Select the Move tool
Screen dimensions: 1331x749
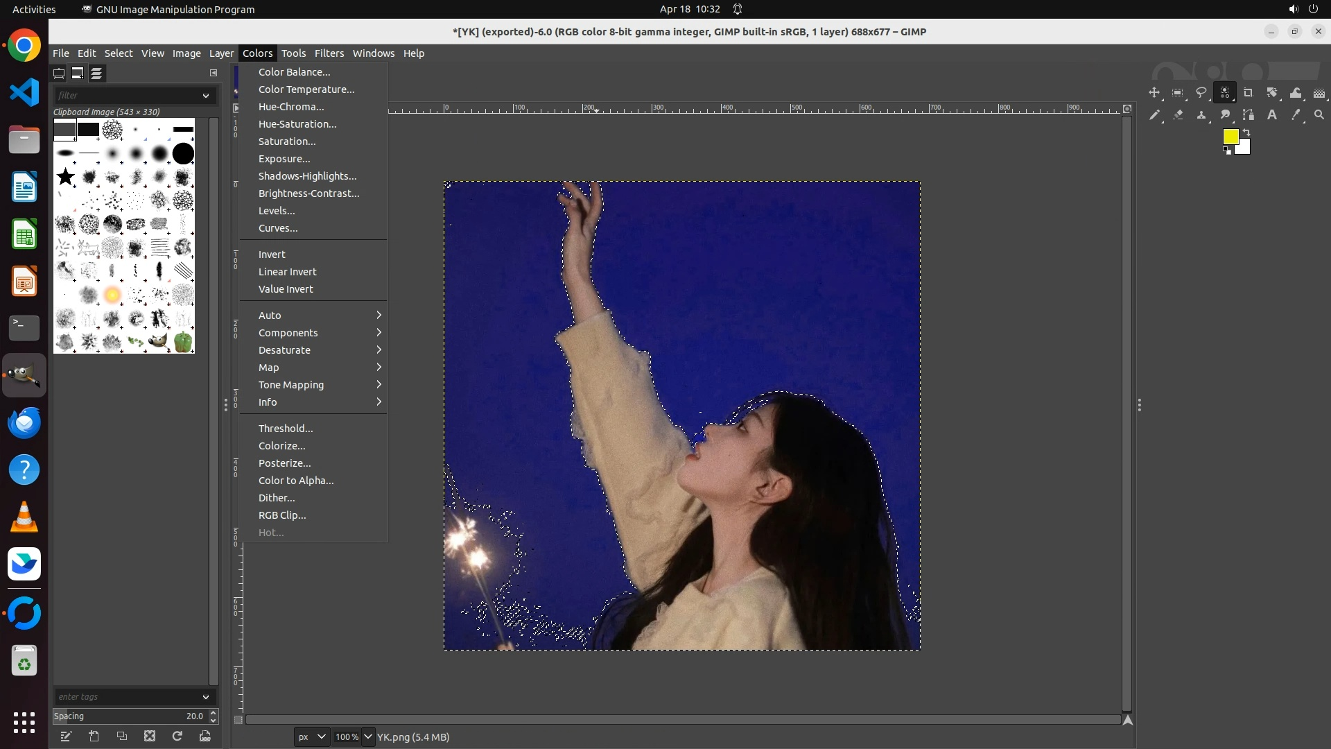click(x=1154, y=93)
